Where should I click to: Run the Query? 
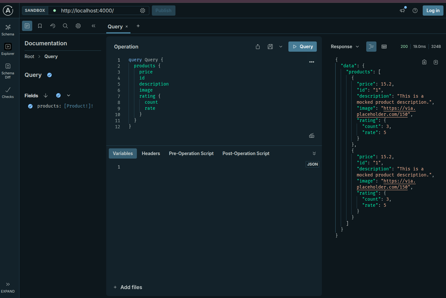coord(302,47)
